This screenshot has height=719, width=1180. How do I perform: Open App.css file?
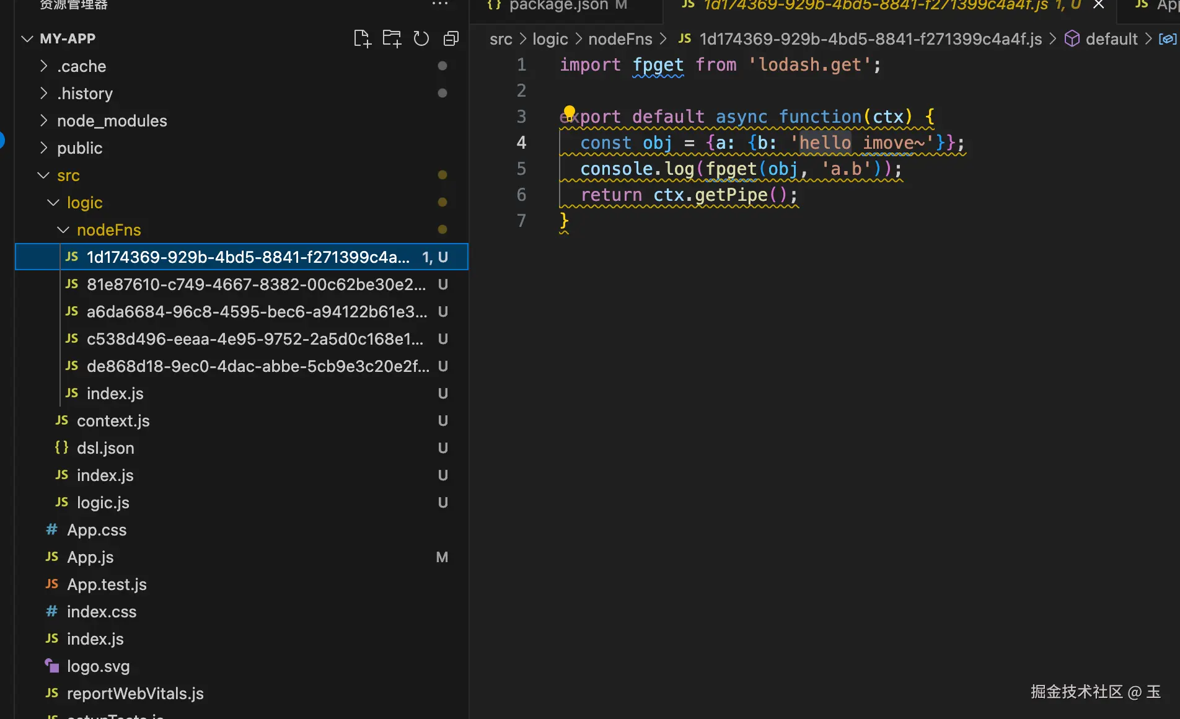coord(242,530)
